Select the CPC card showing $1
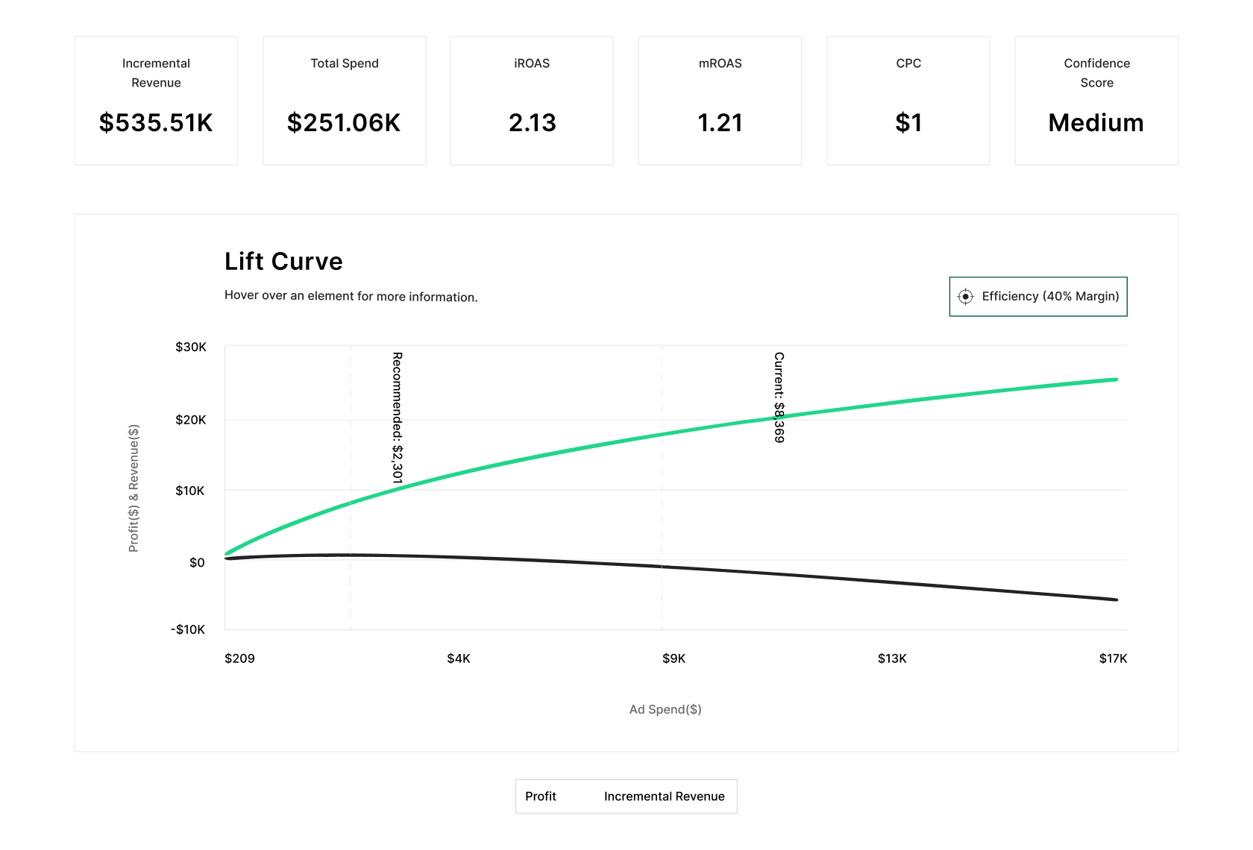Screen dimensions: 1253x850 pyautogui.click(x=908, y=100)
